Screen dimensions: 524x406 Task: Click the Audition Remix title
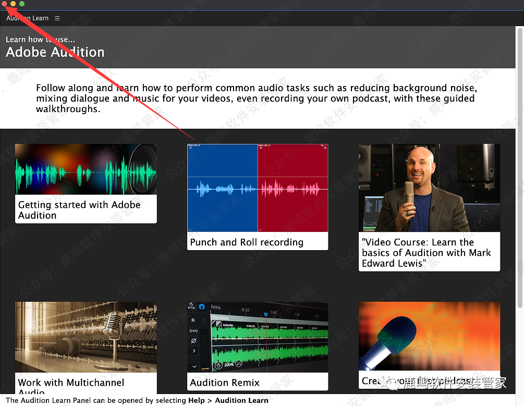225,382
